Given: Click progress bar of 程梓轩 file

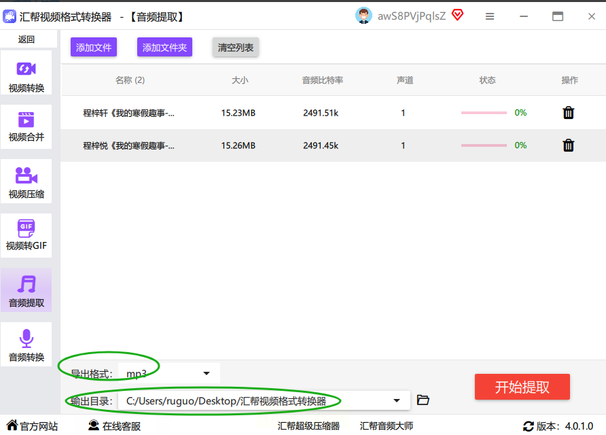Looking at the screenshot, I should pyautogui.click(x=484, y=113).
